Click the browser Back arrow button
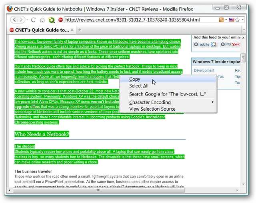The image size is (256, 203). pos(14,20)
